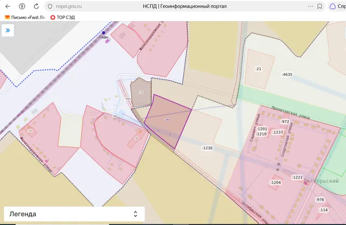Click the Пролетарская улица street label

coord(291,112)
